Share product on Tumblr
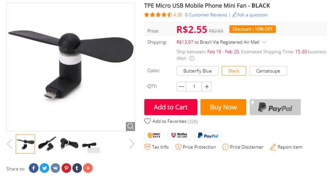 pos(77,168)
